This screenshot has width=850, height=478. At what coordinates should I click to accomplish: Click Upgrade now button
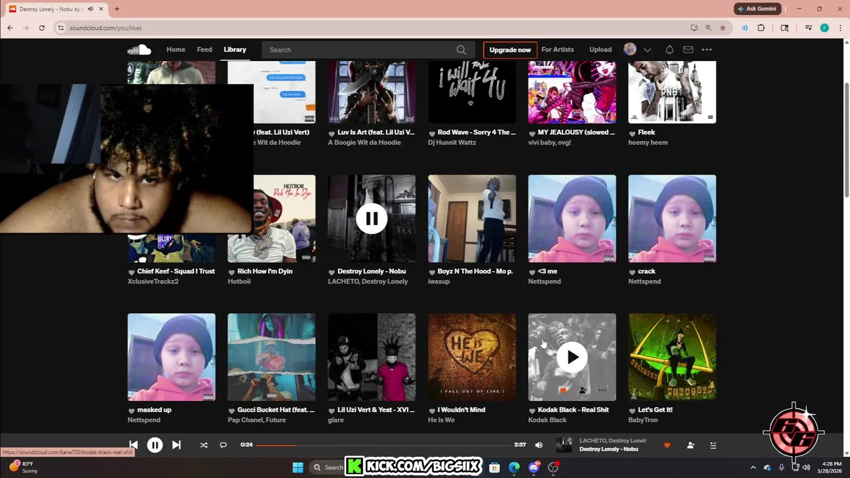(x=510, y=50)
